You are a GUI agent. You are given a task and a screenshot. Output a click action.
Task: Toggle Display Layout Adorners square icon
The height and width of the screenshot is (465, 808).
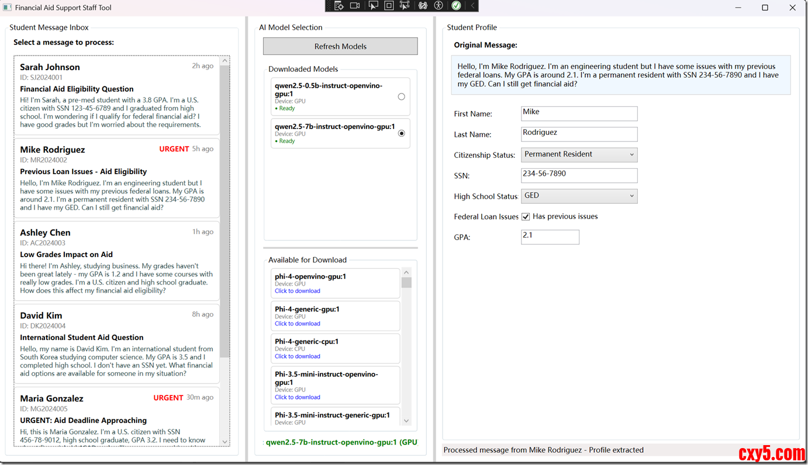389,6
